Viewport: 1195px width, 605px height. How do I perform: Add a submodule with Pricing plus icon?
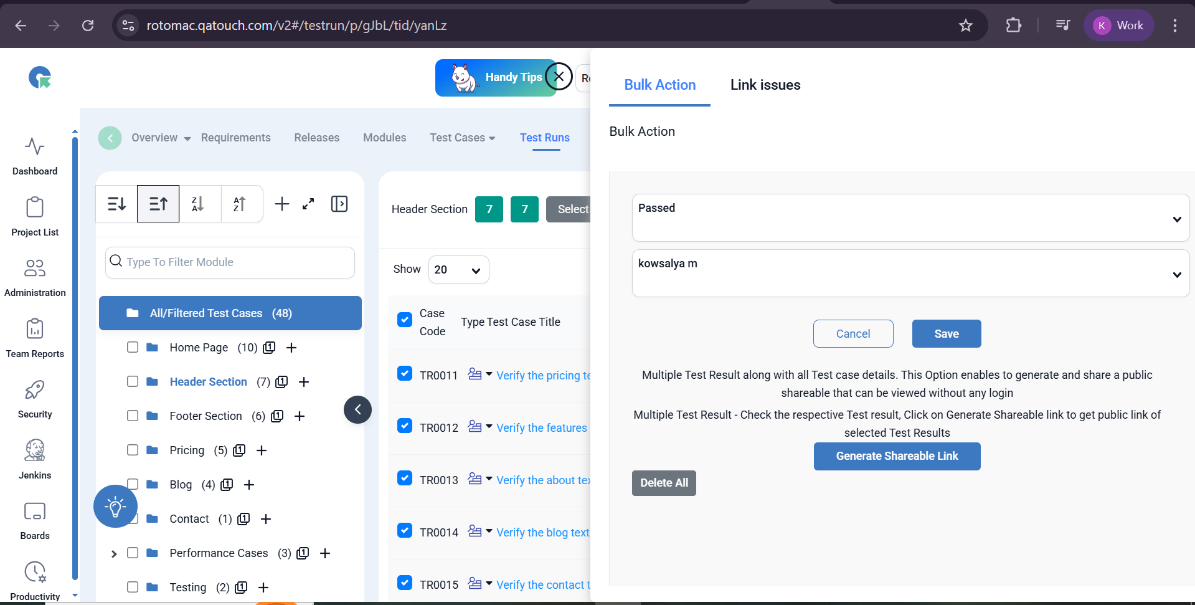tap(262, 450)
